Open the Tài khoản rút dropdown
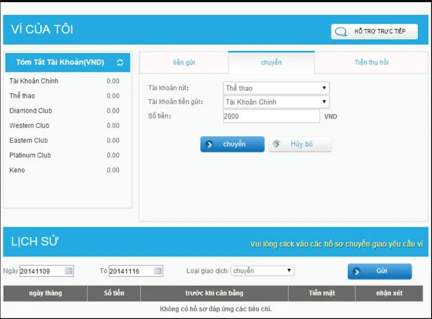The height and width of the screenshot is (319, 432). [276, 88]
